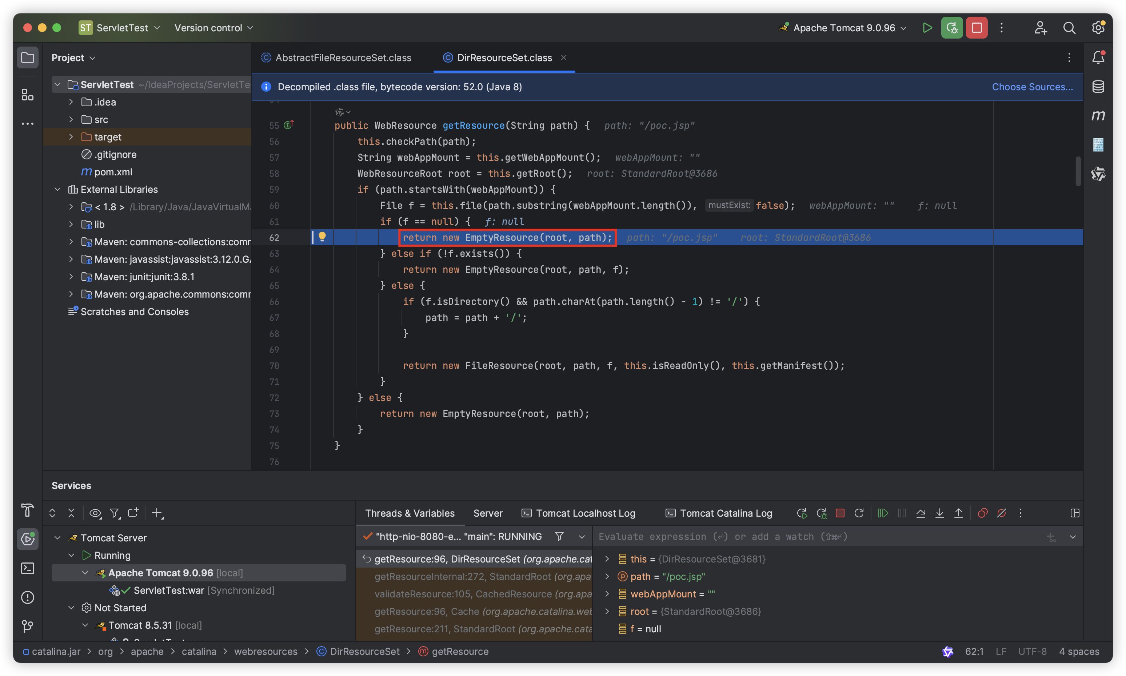View breakpoints in debugger toolbar
Image resolution: width=1126 pixels, height=676 pixels.
(983, 513)
